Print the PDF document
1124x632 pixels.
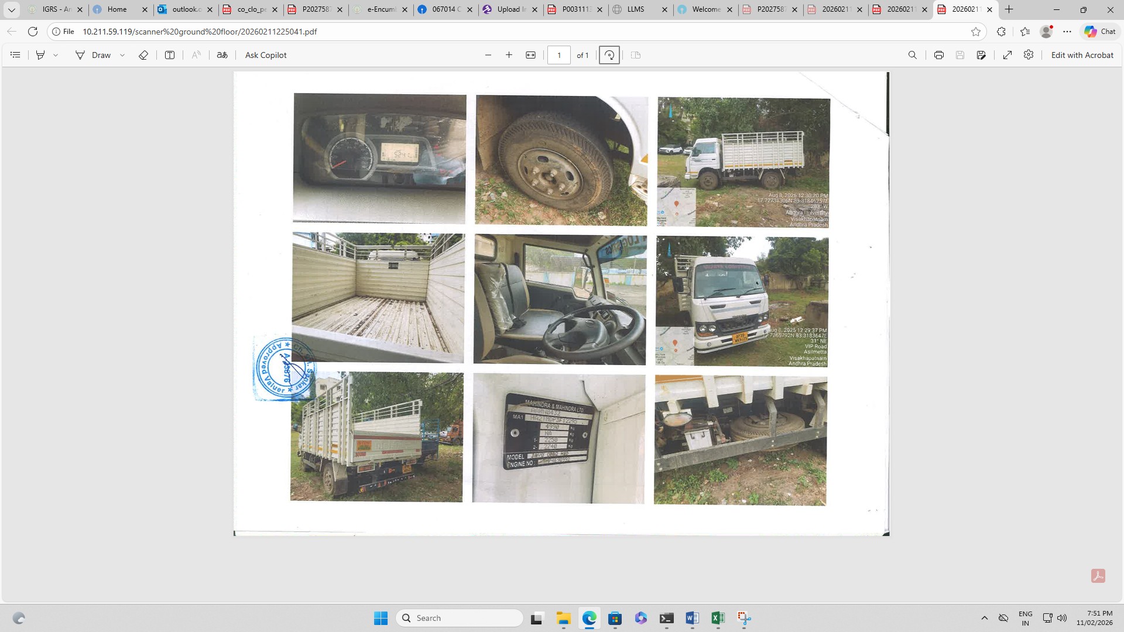(939, 55)
